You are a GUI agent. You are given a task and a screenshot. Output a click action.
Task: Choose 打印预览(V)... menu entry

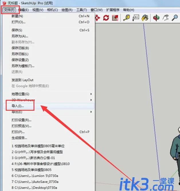point(48,126)
